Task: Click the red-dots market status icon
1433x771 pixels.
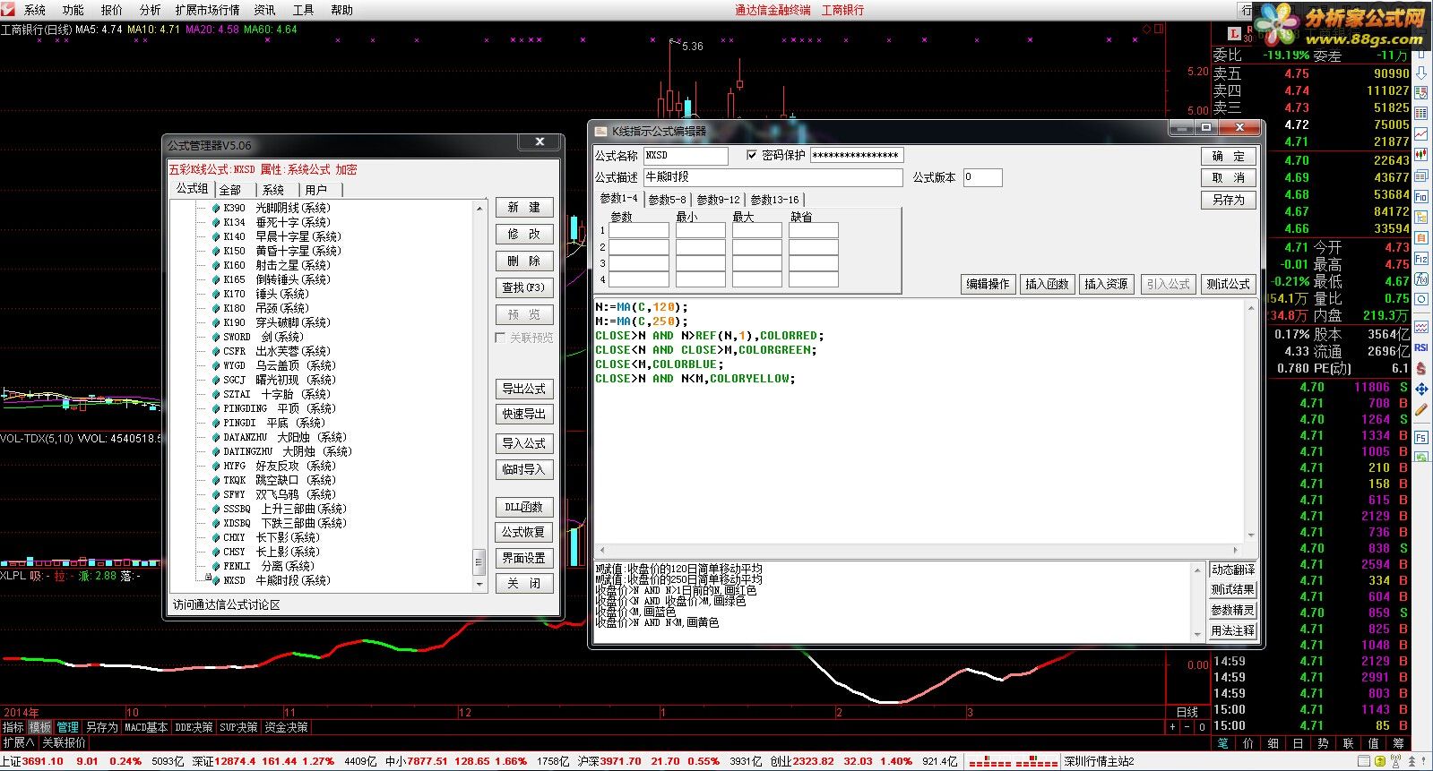Action: pyautogui.click(x=1014, y=762)
